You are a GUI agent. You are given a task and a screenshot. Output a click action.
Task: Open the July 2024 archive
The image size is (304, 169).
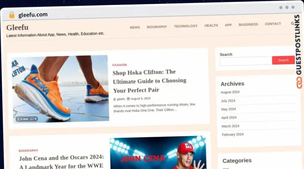pyautogui.click(x=228, y=101)
